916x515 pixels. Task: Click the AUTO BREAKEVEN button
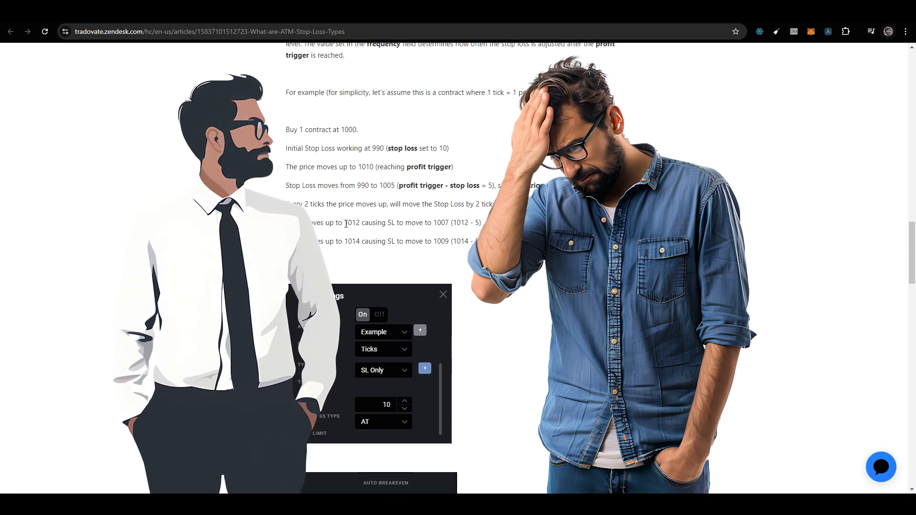pos(385,482)
